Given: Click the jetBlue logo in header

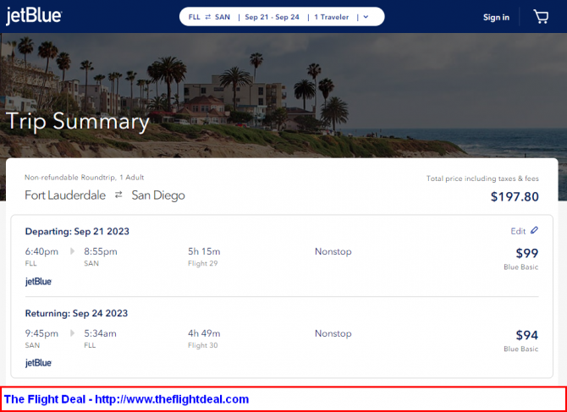Looking at the screenshot, I should [x=34, y=17].
